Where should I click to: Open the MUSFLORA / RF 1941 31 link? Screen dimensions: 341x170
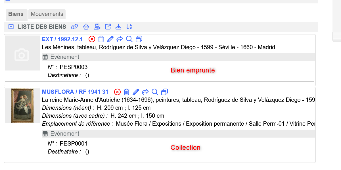75,92
